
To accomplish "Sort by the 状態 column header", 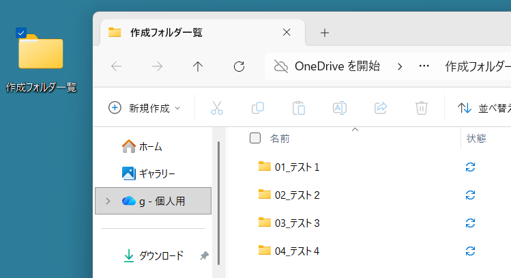I will [476, 138].
